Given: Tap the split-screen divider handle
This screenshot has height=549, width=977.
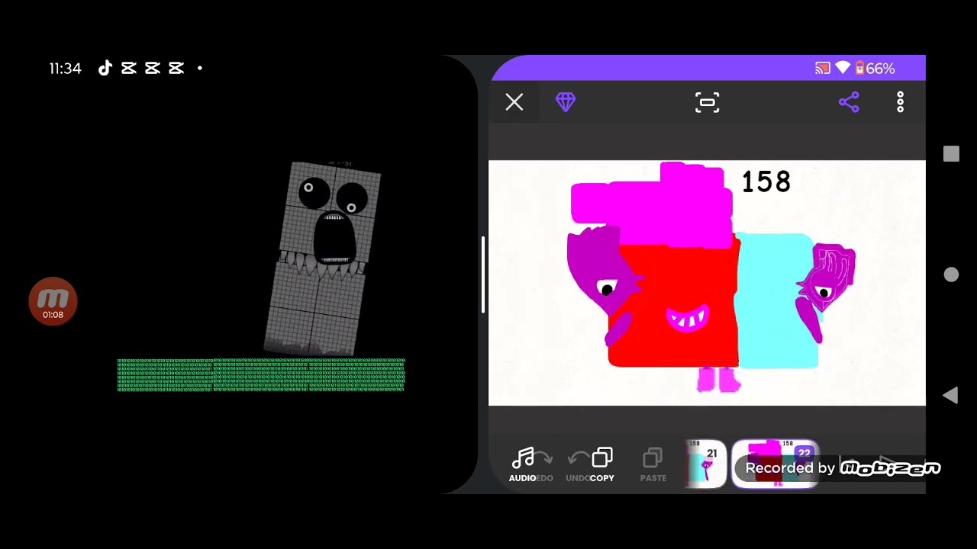Looking at the screenshot, I should [482, 274].
